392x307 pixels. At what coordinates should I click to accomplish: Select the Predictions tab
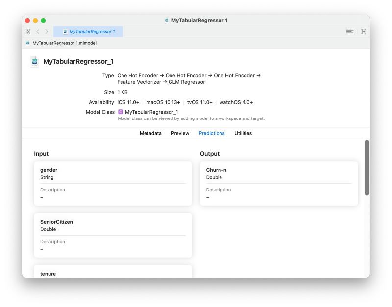pyautogui.click(x=212, y=133)
